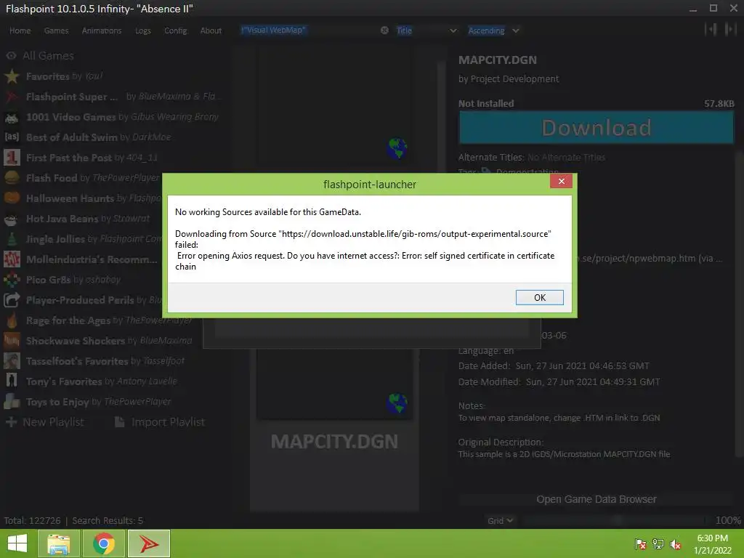The image size is (744, 558).
Task: Open Flashpoint Super playlist icon
Action: coord(12,97)
